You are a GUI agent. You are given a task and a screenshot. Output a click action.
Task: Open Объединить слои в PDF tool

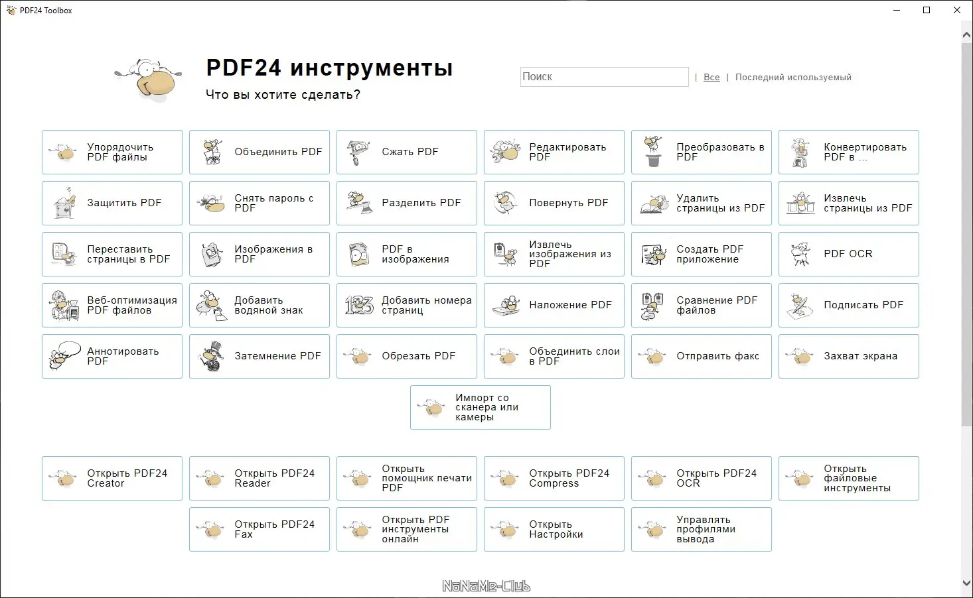click(x=554, y=357)
